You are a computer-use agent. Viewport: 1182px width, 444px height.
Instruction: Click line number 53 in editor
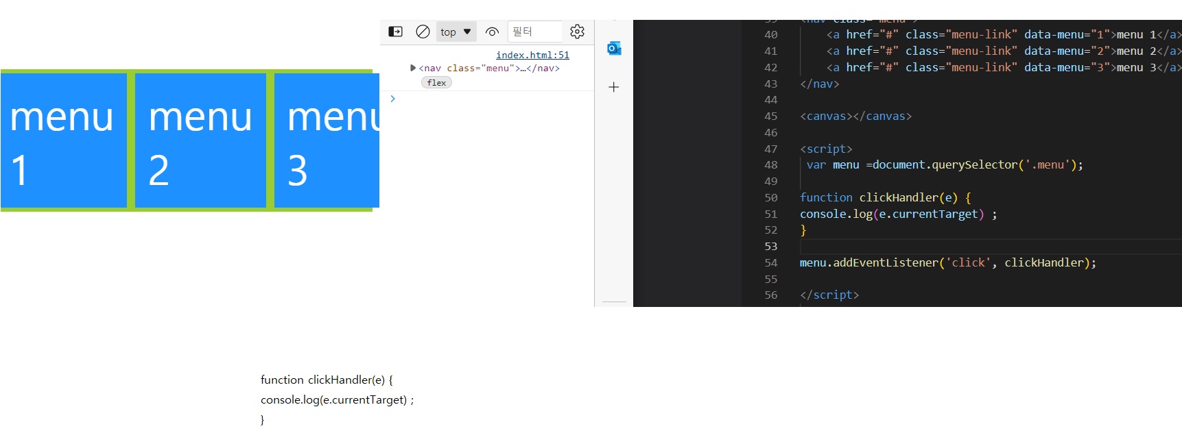click(771, 247)
